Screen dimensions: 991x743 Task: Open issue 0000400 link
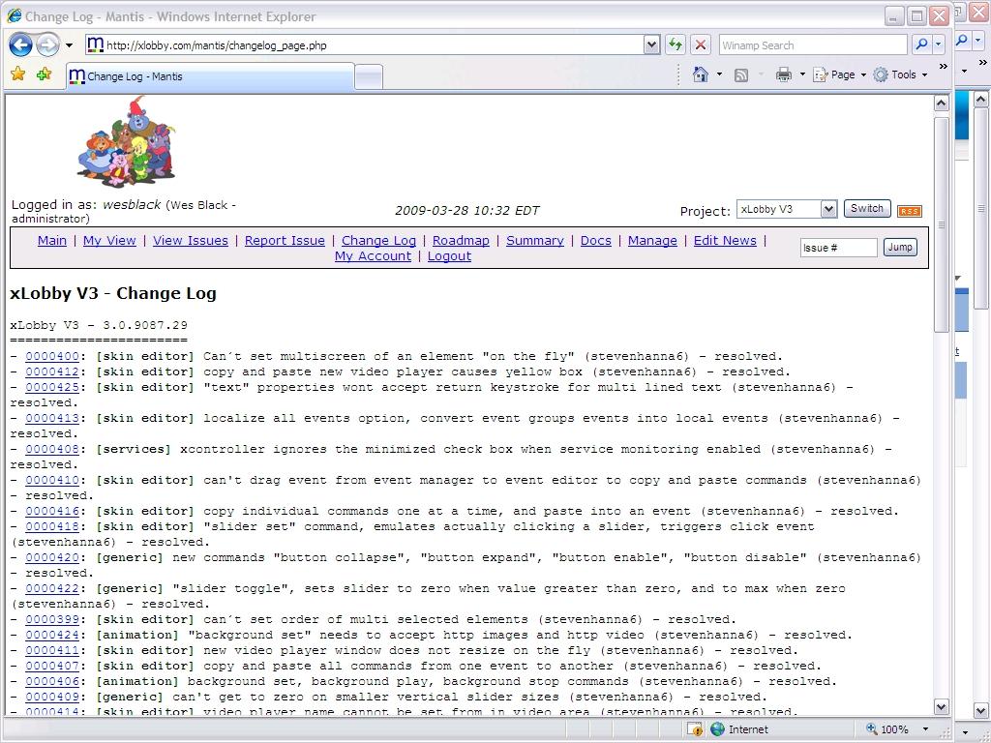(52, 356)
